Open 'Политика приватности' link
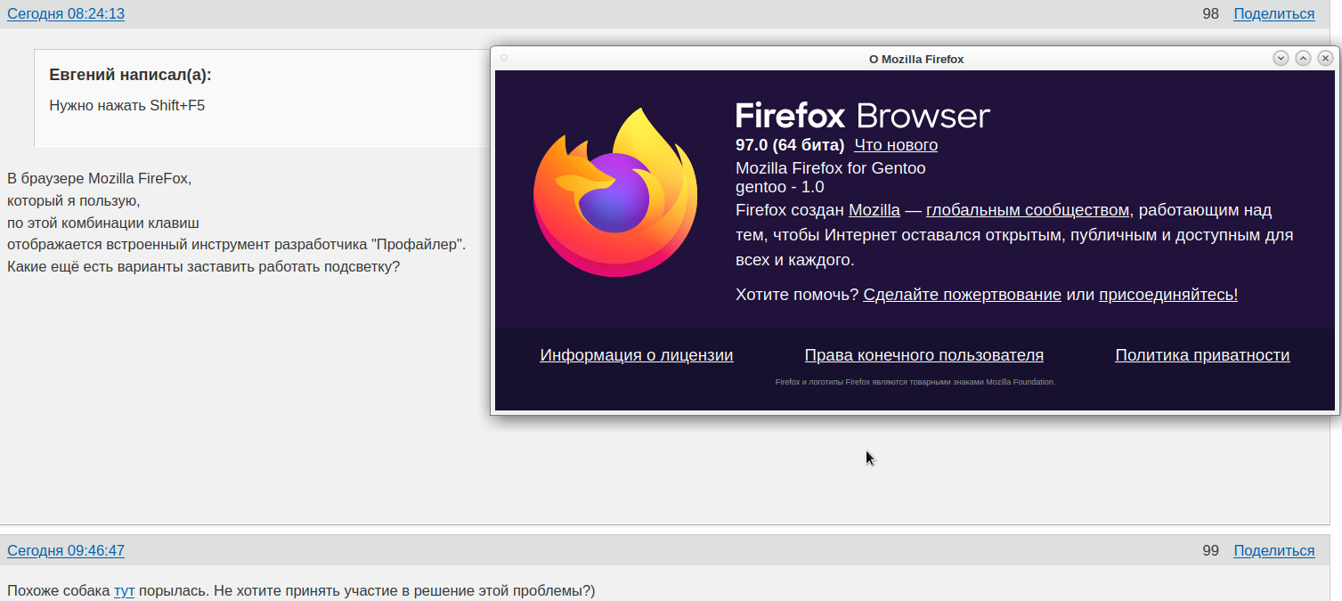This screenshot has height=601, width=1342. [x=1202, y=354]
